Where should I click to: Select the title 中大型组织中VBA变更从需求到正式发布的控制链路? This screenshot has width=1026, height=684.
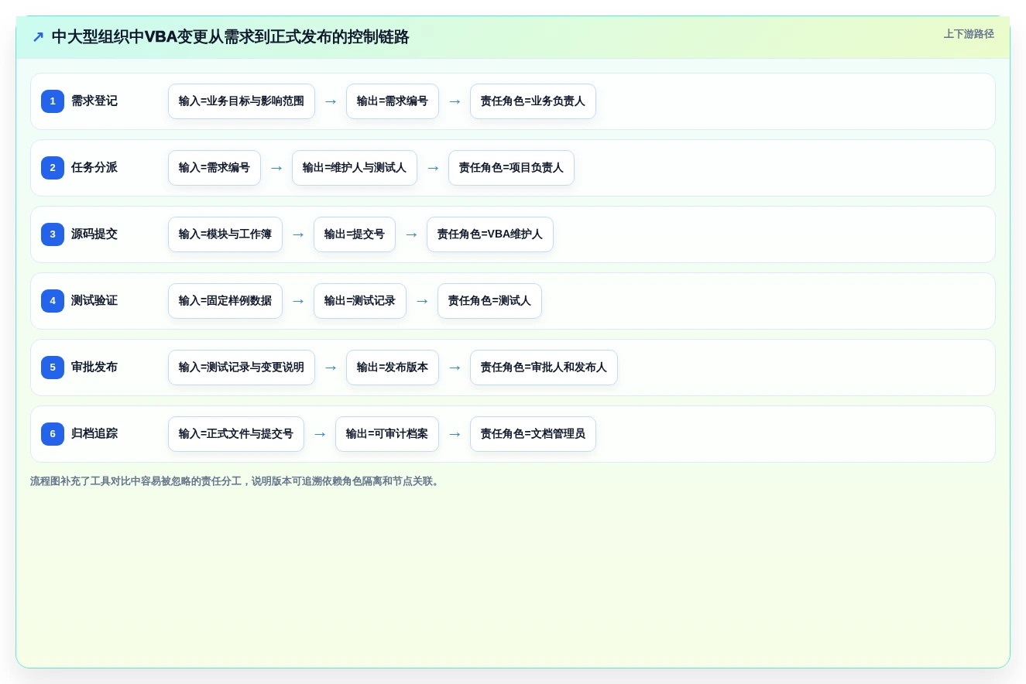(x=230, y=36)
